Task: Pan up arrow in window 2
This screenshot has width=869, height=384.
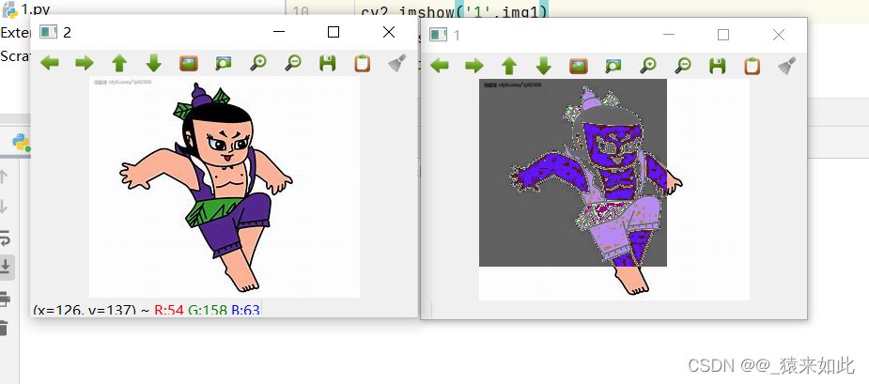Action: pyautogui.click(x=119, y=63)
